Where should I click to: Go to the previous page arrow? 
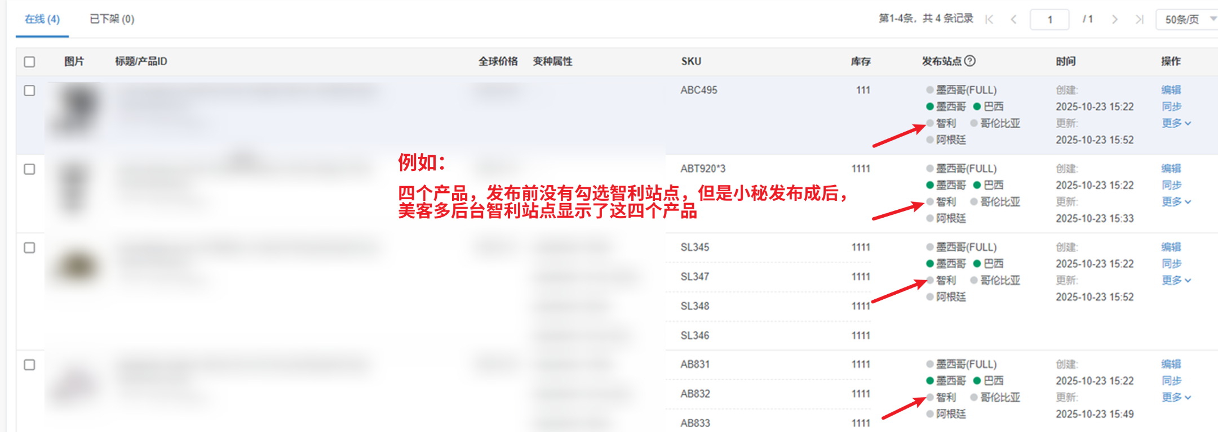point(1013,20)
